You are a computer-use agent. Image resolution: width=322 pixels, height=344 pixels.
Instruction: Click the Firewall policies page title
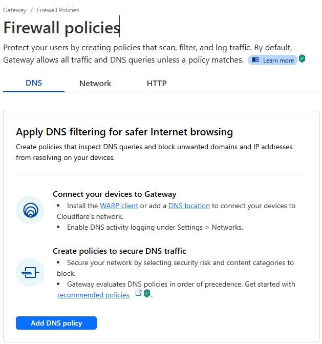pos(61,28)
